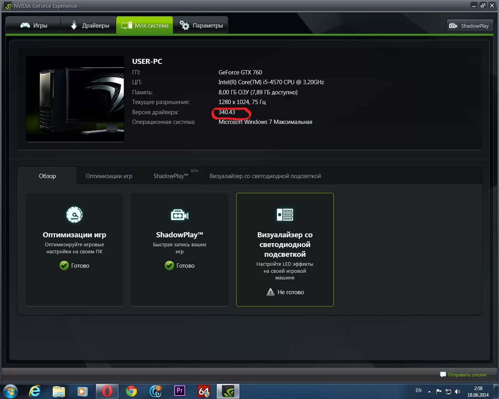The height and width of the screenshot is (399, 499).
Task: Click the GeForce GTX 760 GPU value
Action: (x=240, y=72)
